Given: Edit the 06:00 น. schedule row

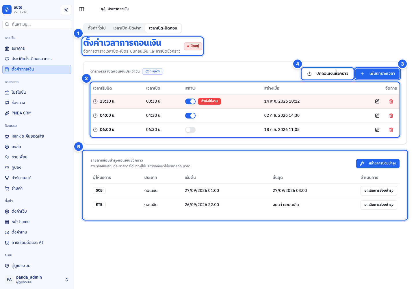Looking at the screenshot, I should pyautogui.click(x=377, y=130).
